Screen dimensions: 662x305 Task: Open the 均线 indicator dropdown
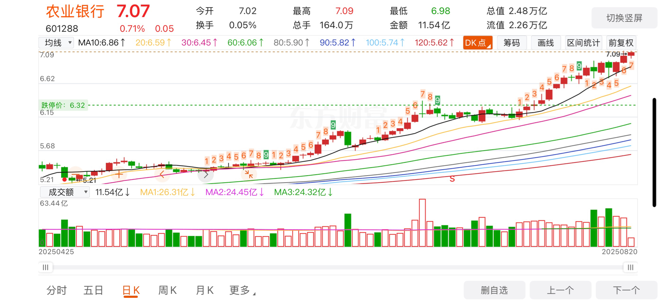pyautogui.click(x=56, y=42)
